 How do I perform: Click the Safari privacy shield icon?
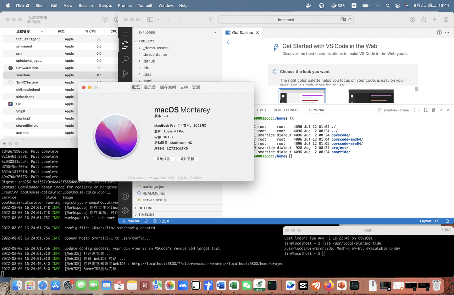pyautogui.click(x=211, y=20)
